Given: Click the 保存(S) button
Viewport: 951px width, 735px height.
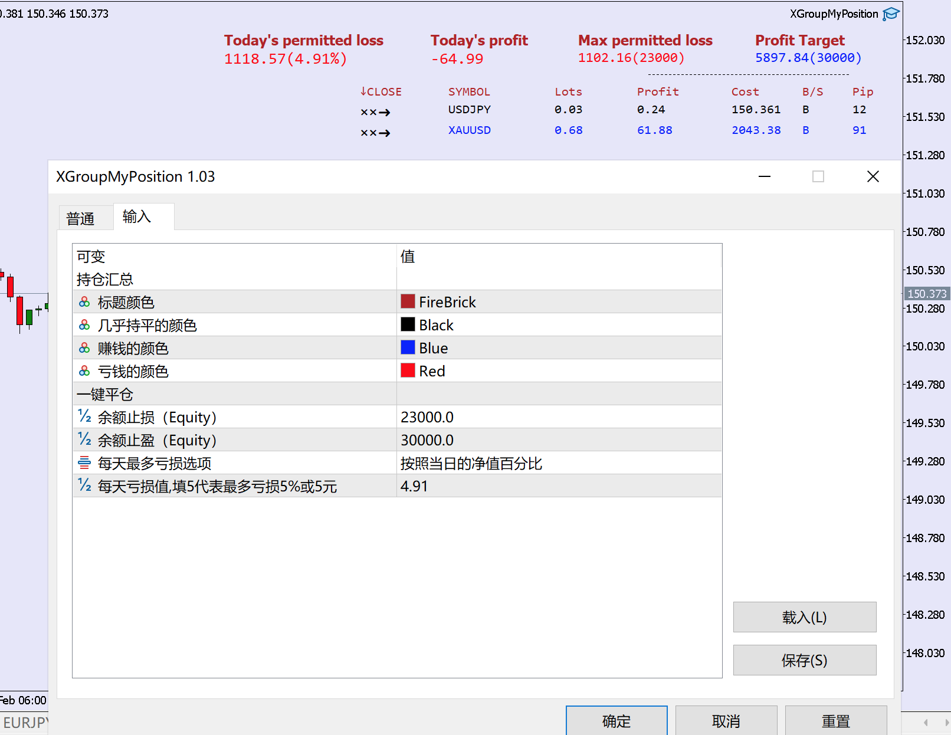Looking at the screenshot, I should click(x=804, y=660).
